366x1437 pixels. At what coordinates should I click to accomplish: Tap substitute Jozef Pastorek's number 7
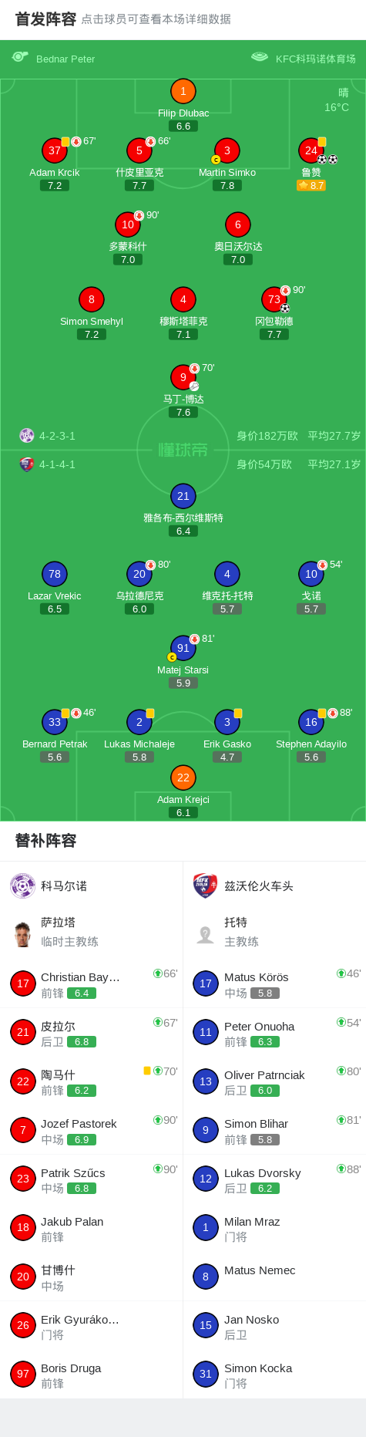pos(22,1130)
